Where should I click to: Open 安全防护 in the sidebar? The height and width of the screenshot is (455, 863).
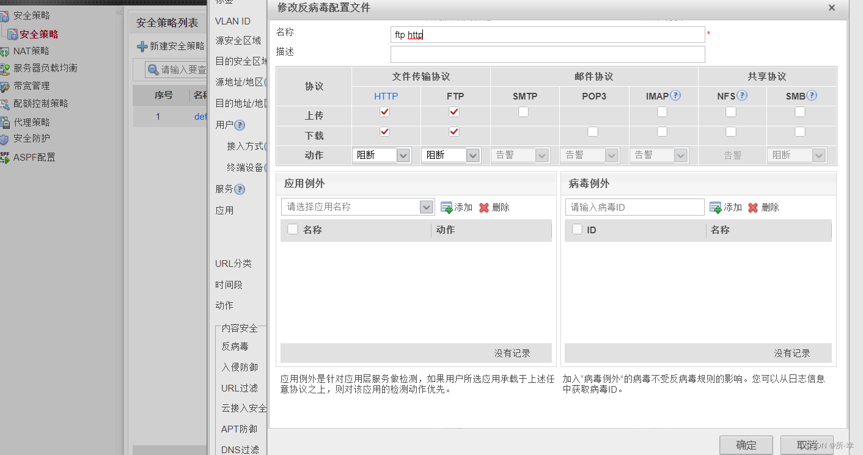point(31,139)
